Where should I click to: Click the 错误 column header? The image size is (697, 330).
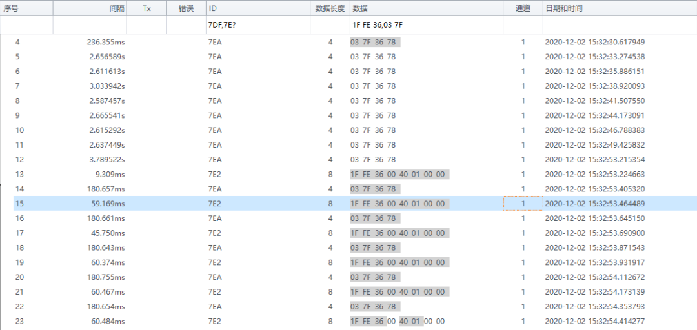[186, 8]
